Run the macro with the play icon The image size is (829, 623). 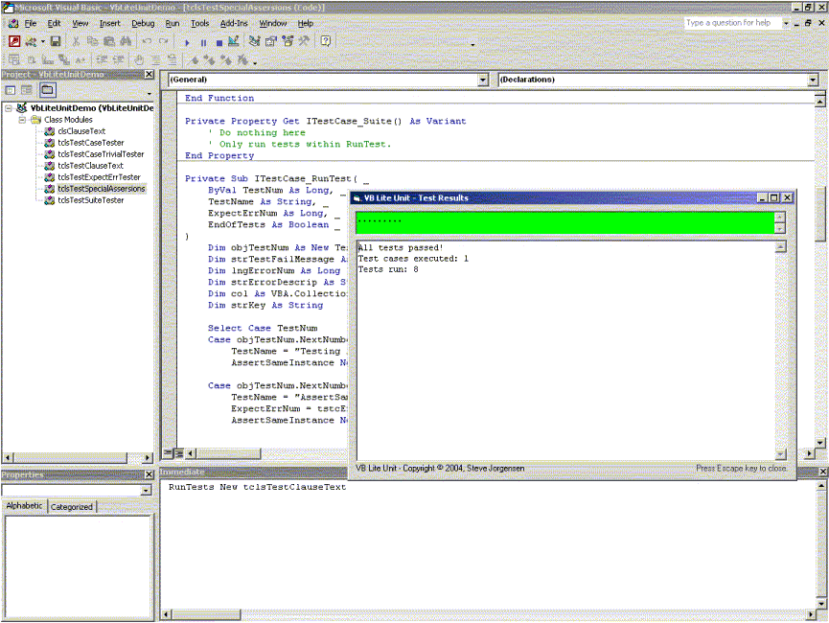[x=187, y=42]
